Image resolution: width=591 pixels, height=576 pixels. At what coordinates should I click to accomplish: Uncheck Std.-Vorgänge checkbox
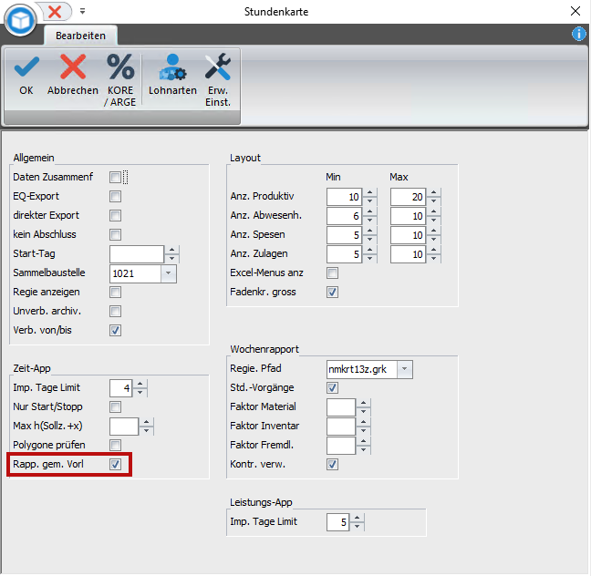pos(332,387)
